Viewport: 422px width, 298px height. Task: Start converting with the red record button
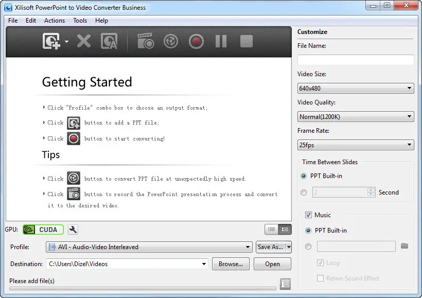196,41
